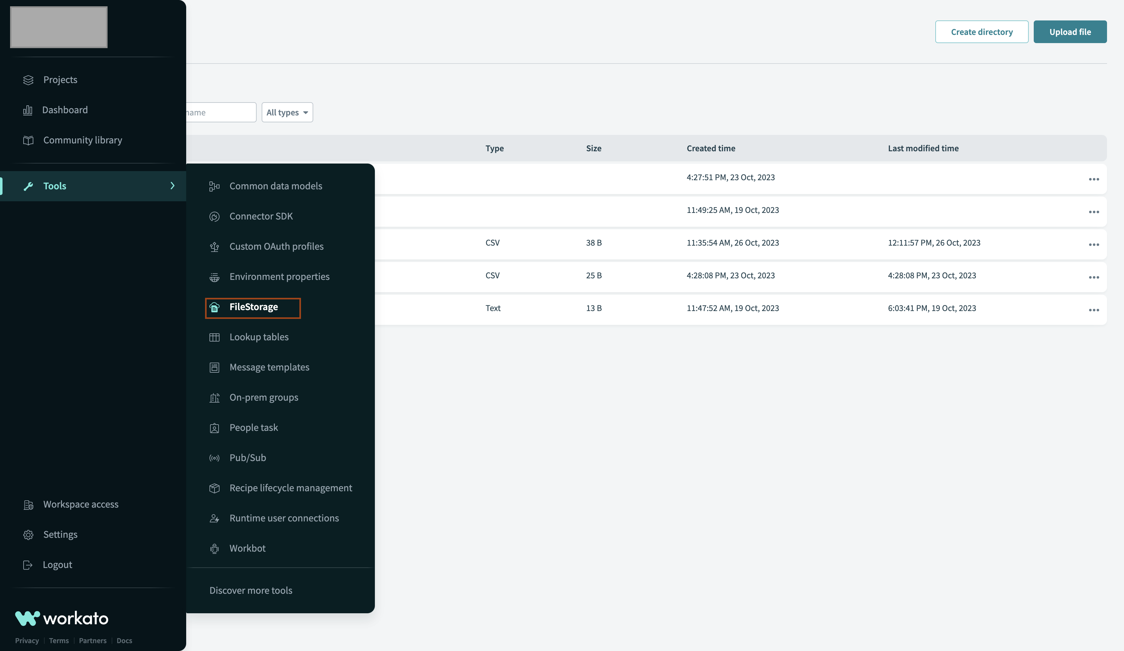Open the Dashboard from the sidebar
This screenshot has width=1124, height=651.
pyautogui.click(x=65, y=110)
